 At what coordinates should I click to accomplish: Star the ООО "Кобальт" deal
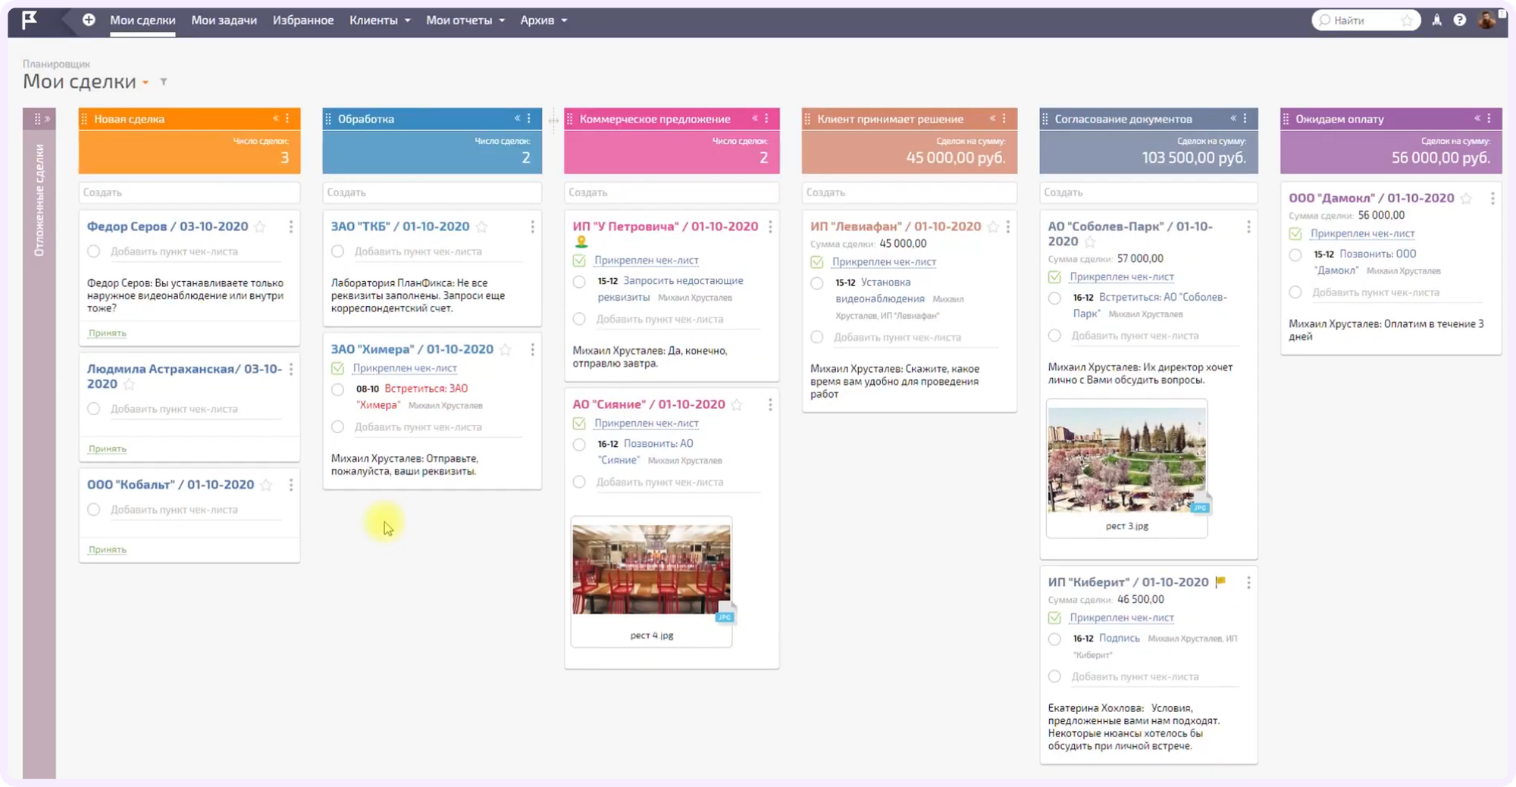point(266,485)
